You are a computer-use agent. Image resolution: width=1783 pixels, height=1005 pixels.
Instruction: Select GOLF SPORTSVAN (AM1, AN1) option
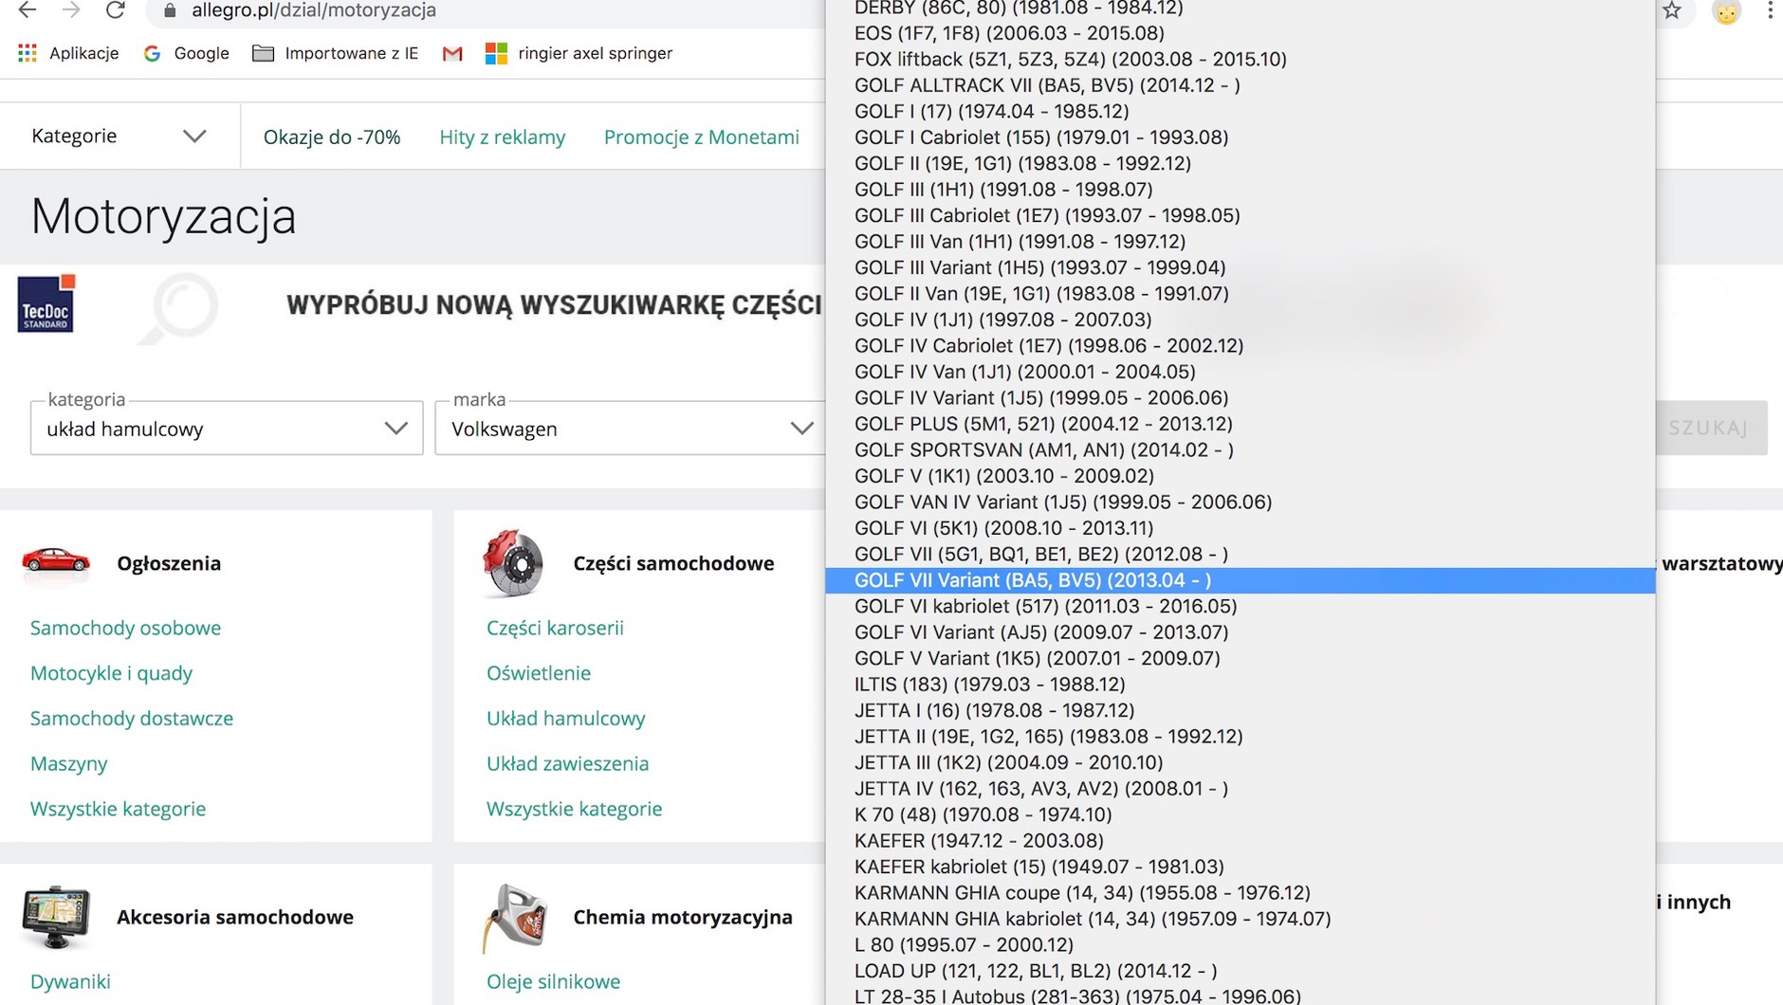tap(1241, 449)
